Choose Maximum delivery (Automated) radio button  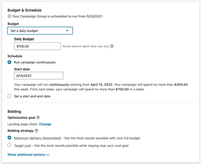9,138
